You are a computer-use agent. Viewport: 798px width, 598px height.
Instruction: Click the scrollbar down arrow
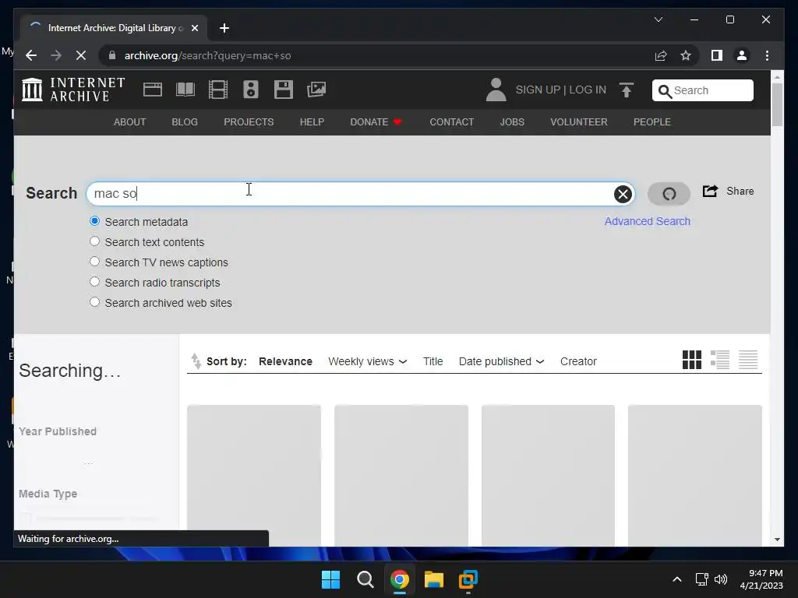[777, 540]
